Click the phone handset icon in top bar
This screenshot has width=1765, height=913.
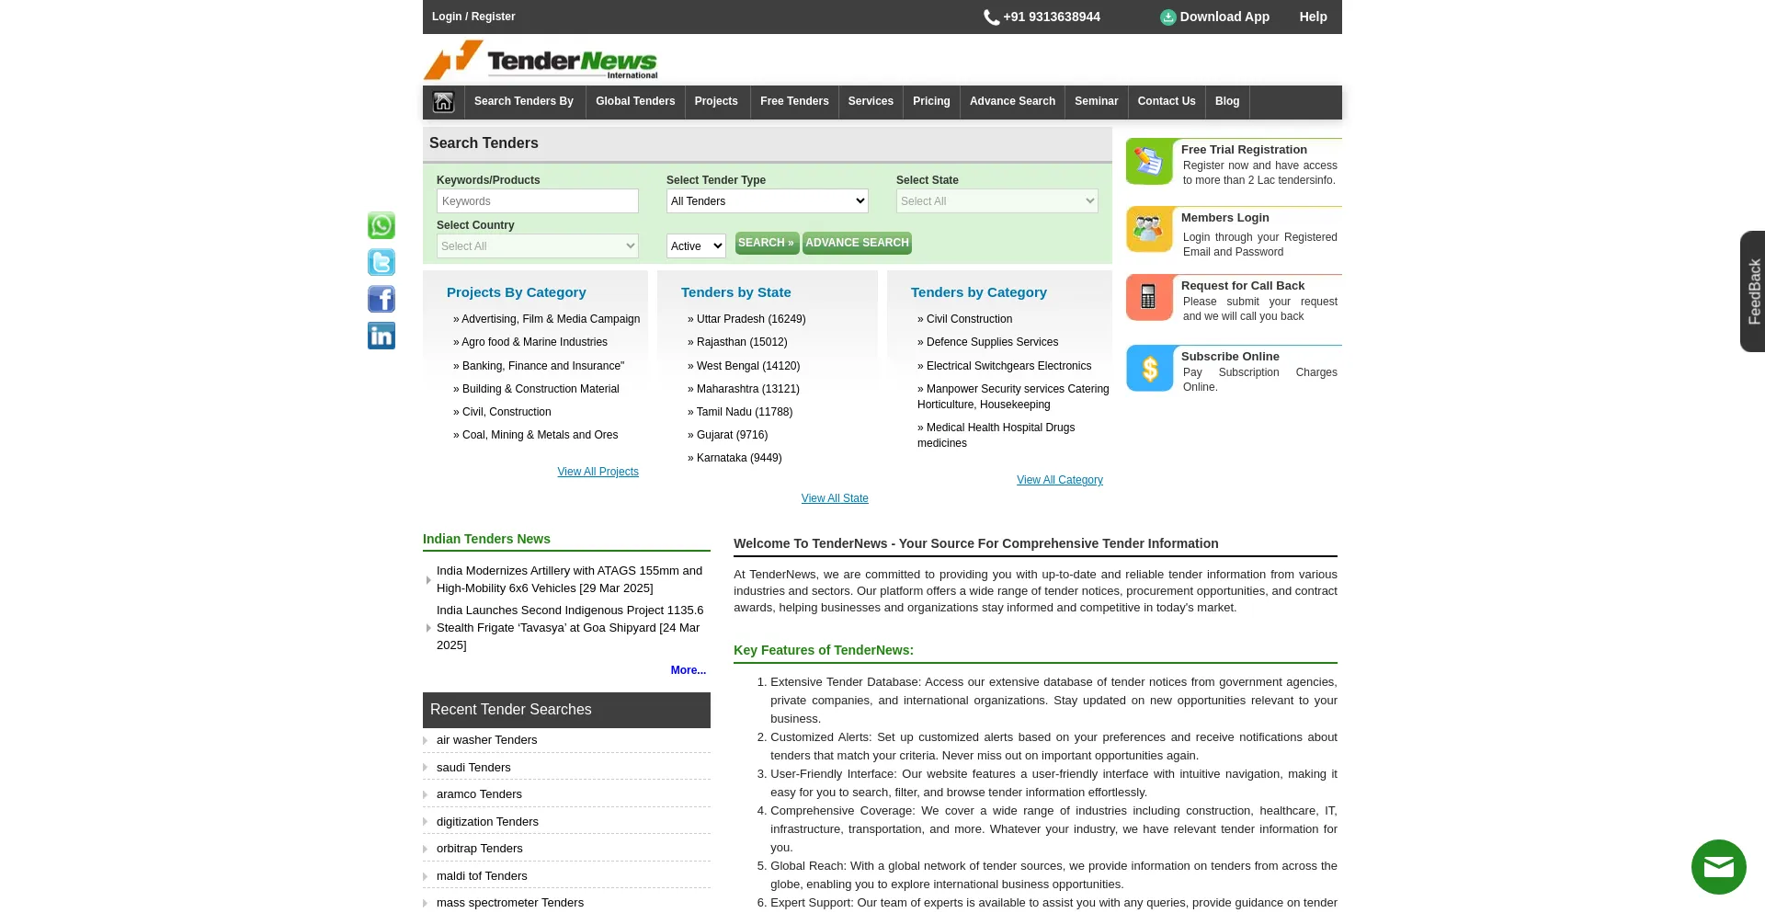[991, 17]
